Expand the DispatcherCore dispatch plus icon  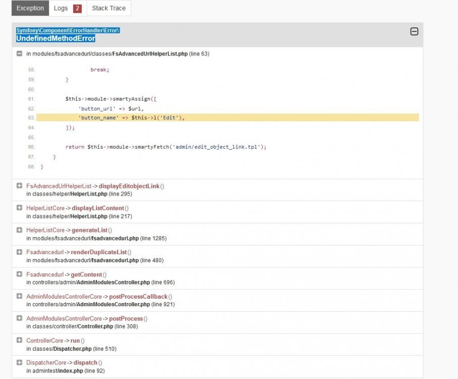pos(19,362)
